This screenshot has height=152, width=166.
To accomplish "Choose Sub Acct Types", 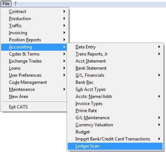I will 115,89.
